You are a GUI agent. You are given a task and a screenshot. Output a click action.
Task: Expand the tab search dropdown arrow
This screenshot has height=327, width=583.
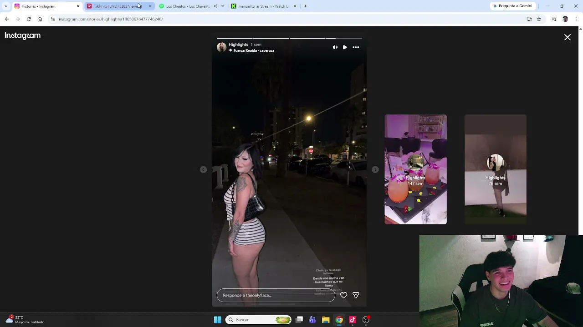[x=6, y=6]
